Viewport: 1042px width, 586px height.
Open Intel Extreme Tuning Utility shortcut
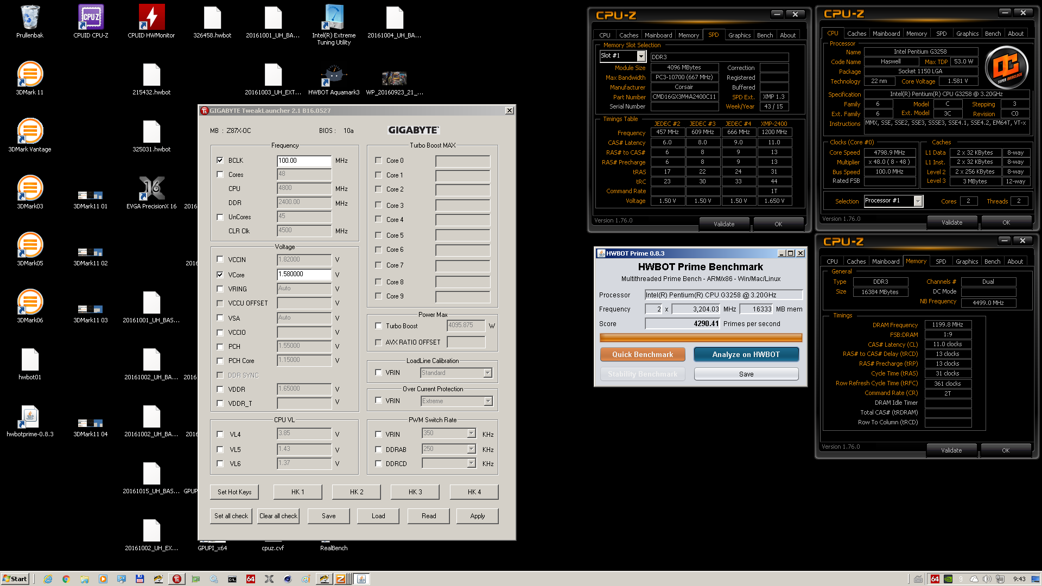point(334,24)
